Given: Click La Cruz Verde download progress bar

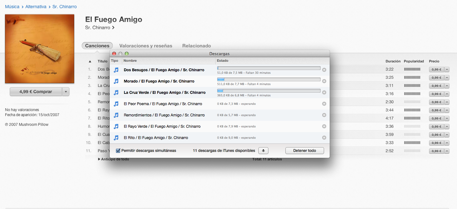Looking at the screenshot, I should [269, 91].
